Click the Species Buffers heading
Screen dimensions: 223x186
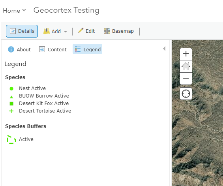[x=26, y=126]
